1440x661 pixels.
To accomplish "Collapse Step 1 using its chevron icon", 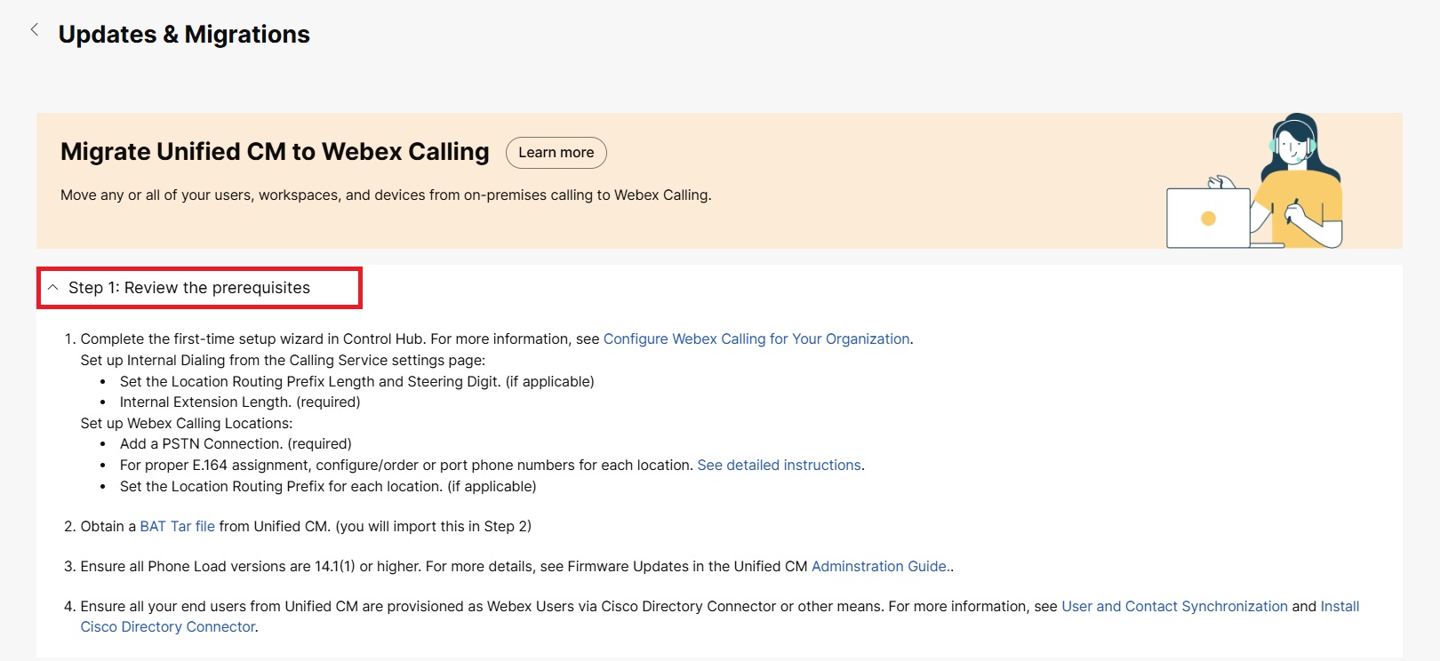I will point(53,288).
